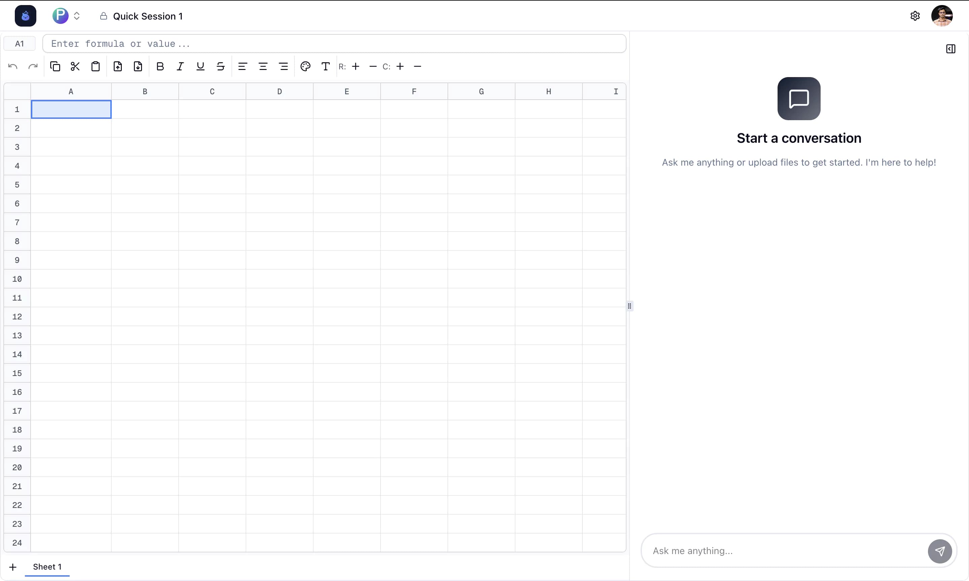Viewport: 969px width, 581px height.
Task: Toggle italic formatting
Action: [x=180, y=67]
